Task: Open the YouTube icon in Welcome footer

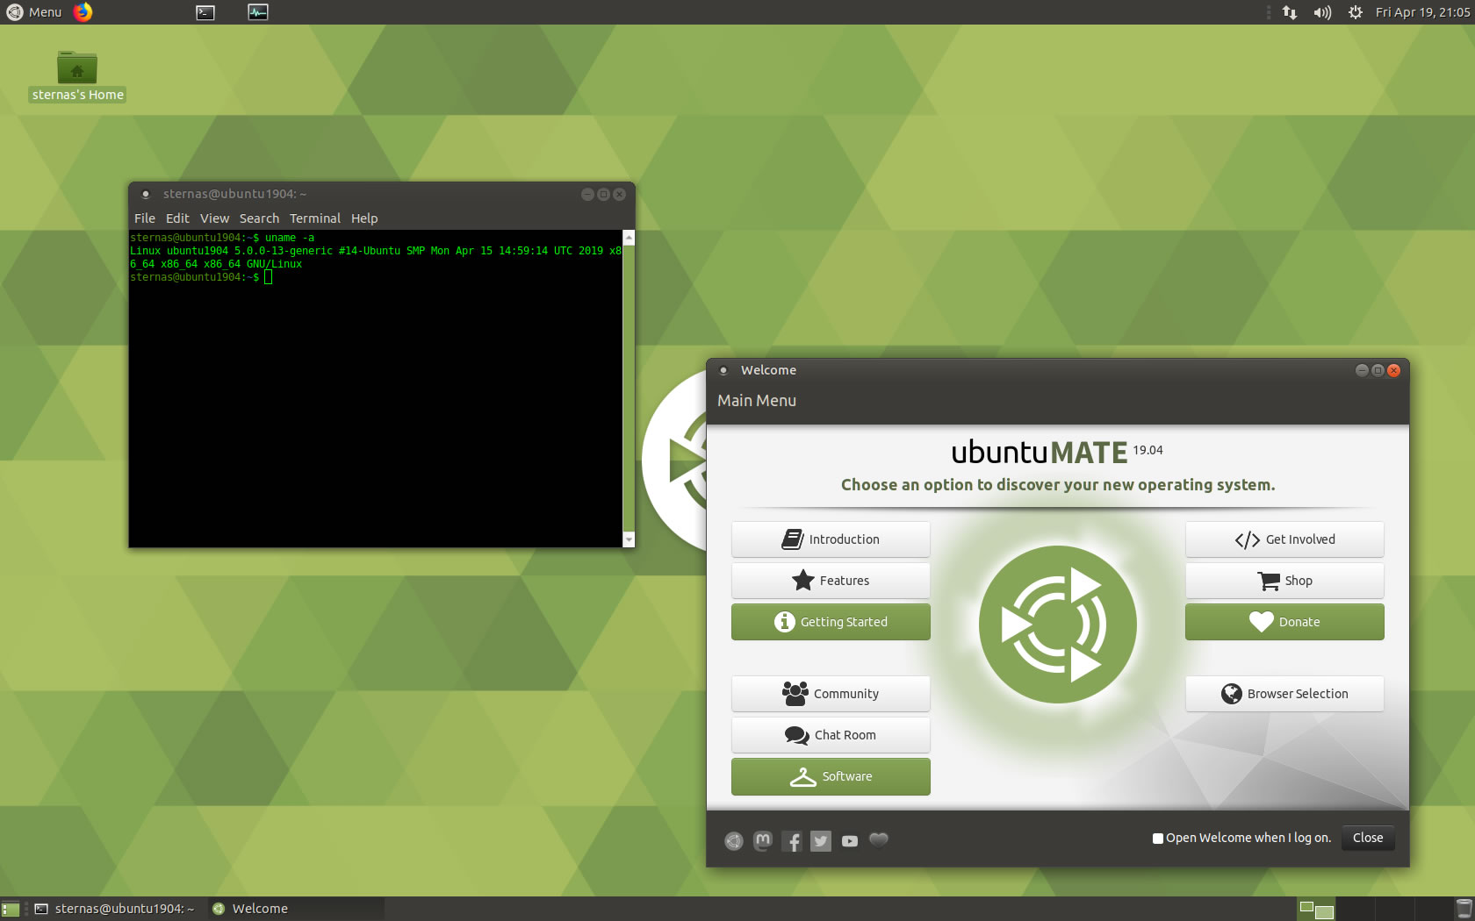Action: point(850,841)
